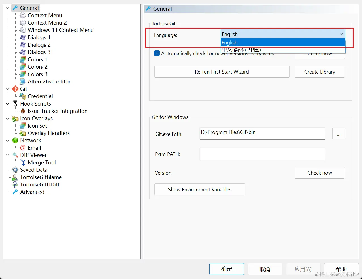Viewport: 362px width, 279px height.
Task: Click the Icon Overlays folder icon
Action: click(15, 118)
